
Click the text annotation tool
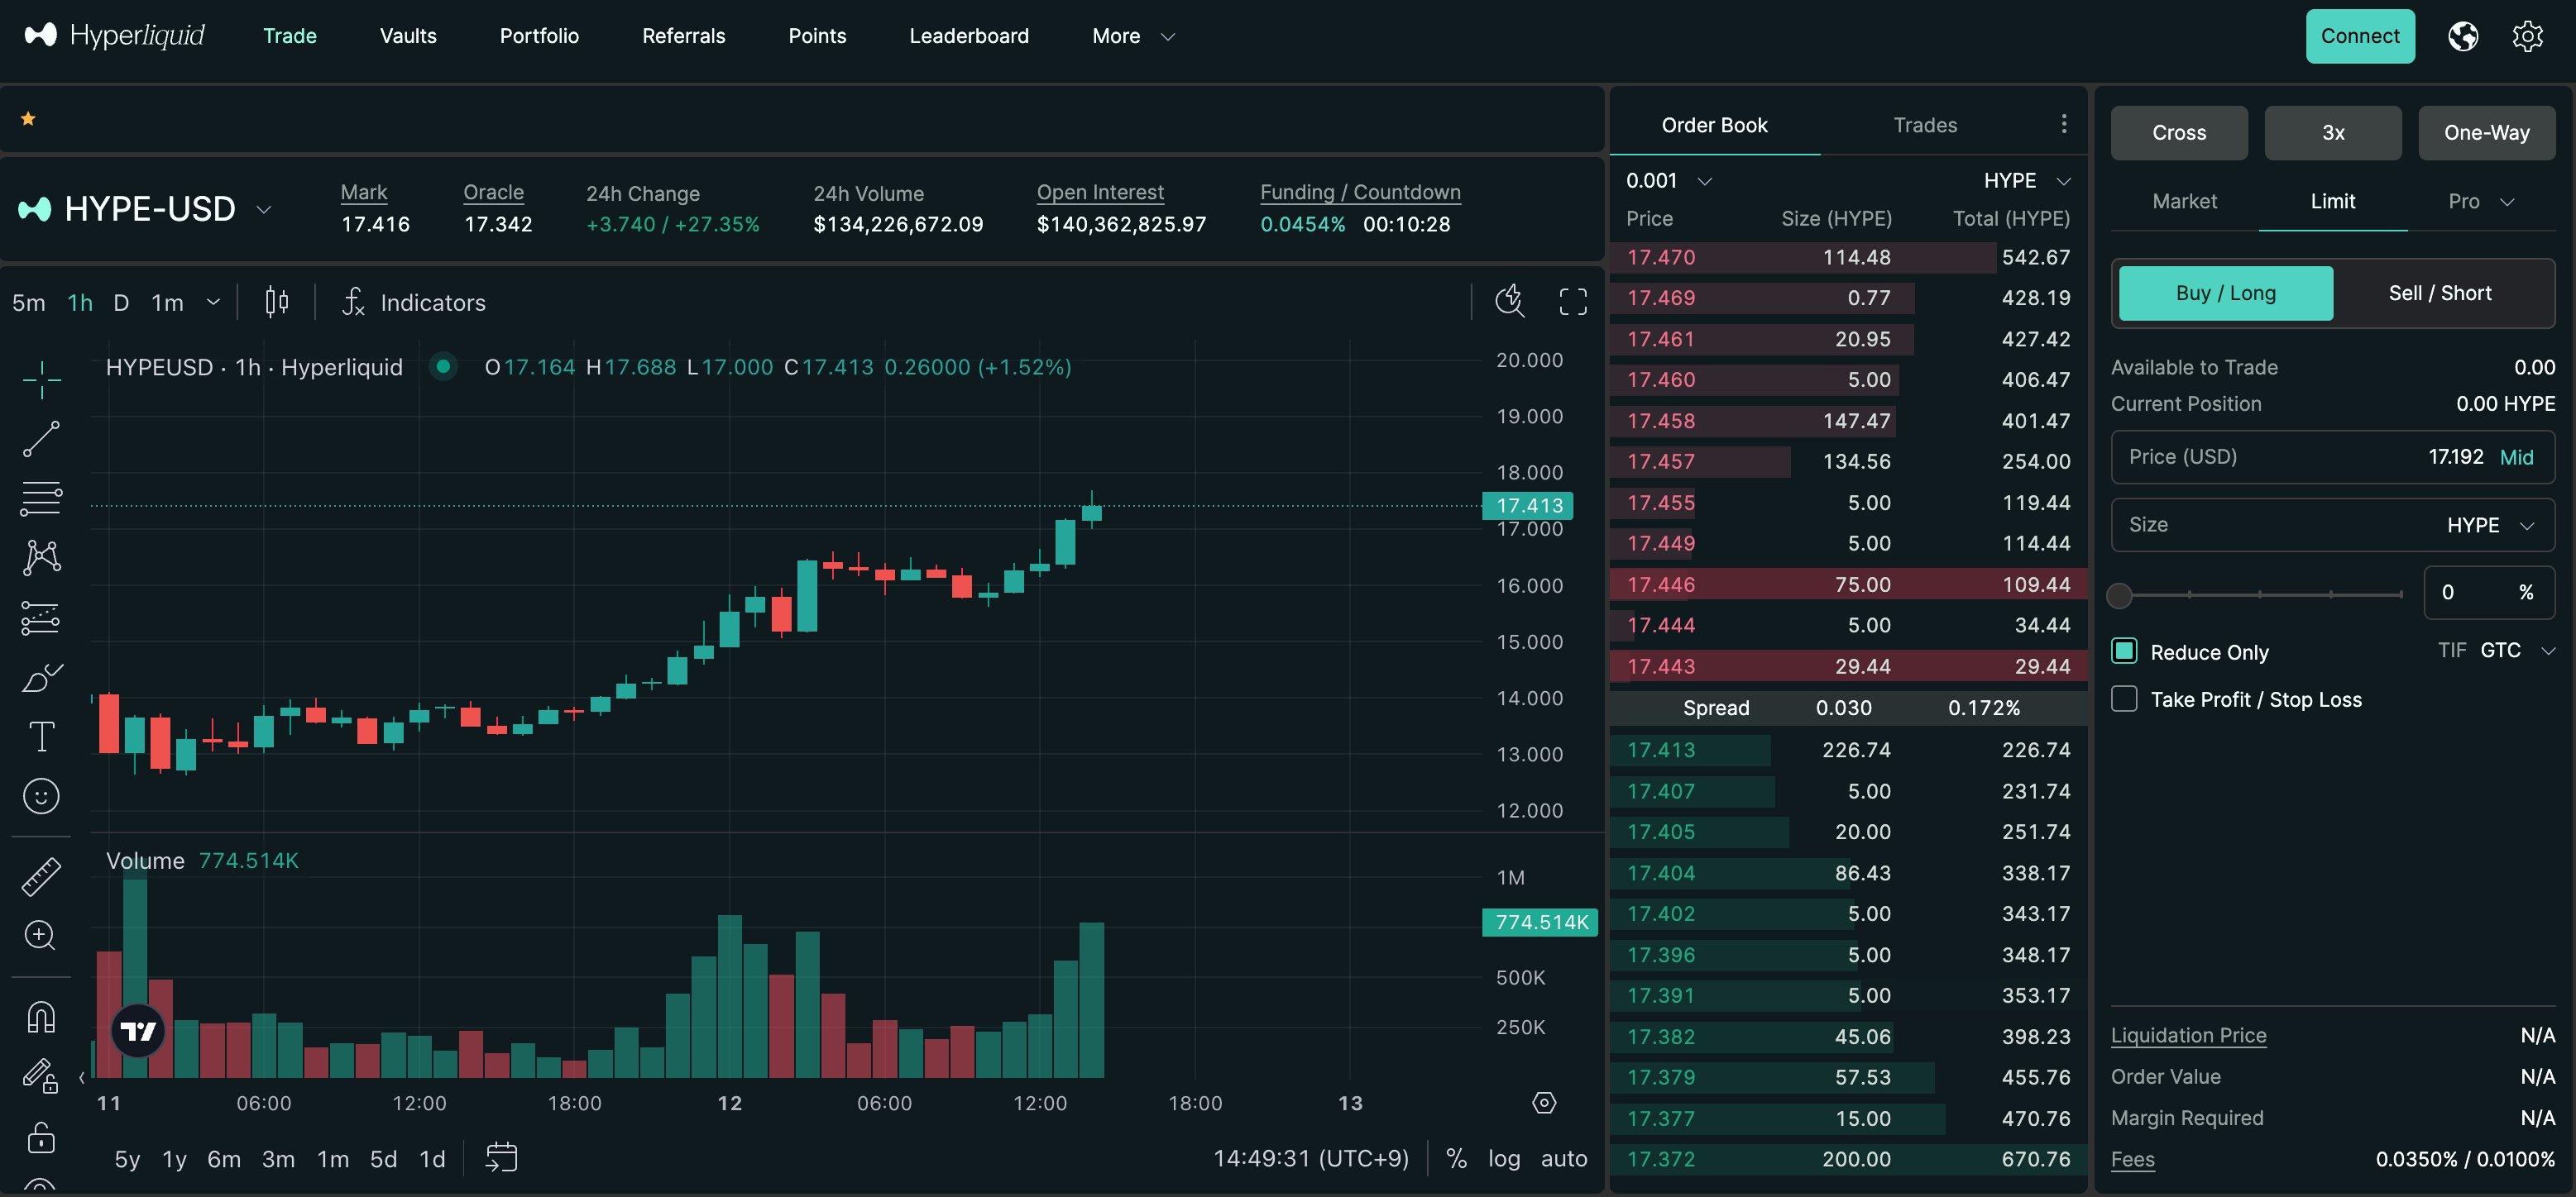pyautogui.click(x=41, y=737)
